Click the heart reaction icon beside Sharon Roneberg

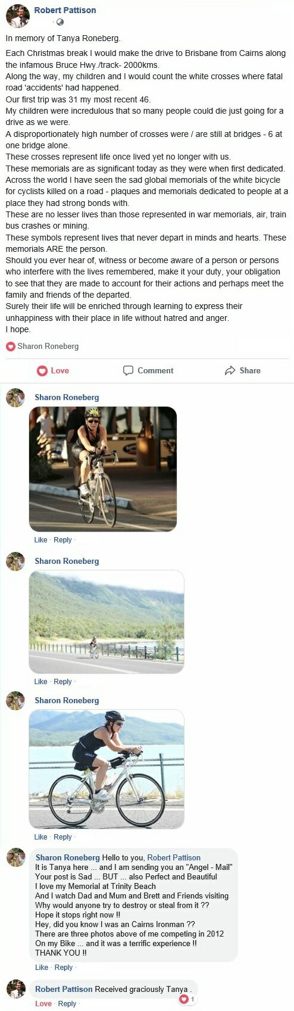coord(10,347)
